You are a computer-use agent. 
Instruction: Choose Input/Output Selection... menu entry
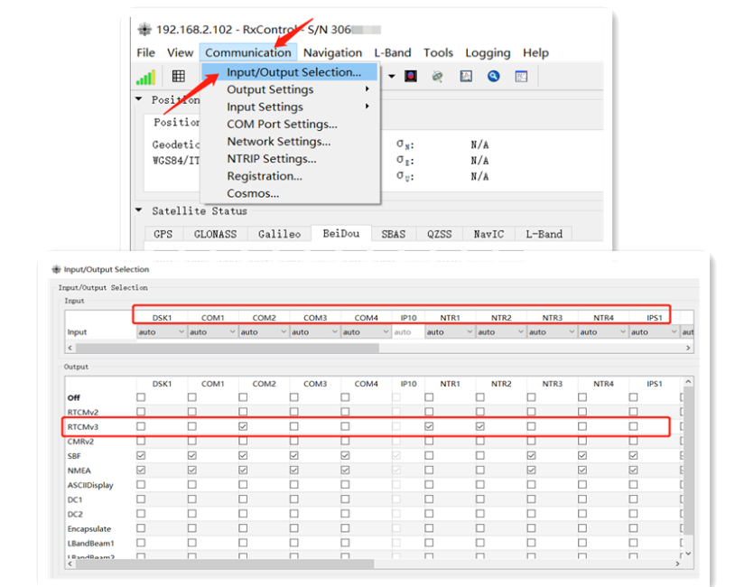[290, 72]
